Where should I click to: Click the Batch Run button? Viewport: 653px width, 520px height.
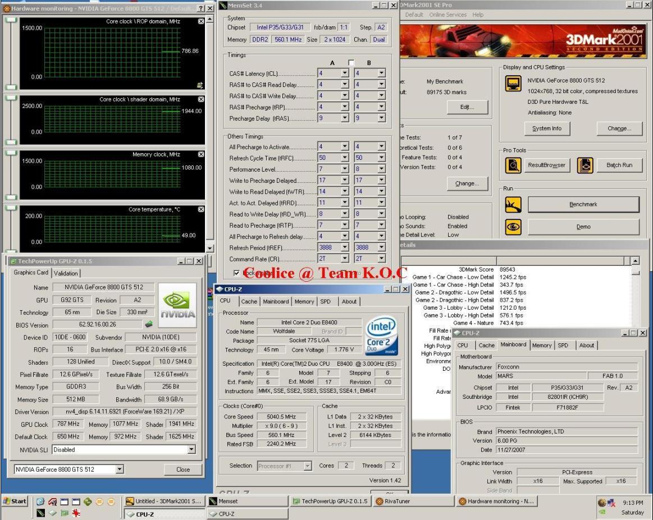tap(619, 165)
